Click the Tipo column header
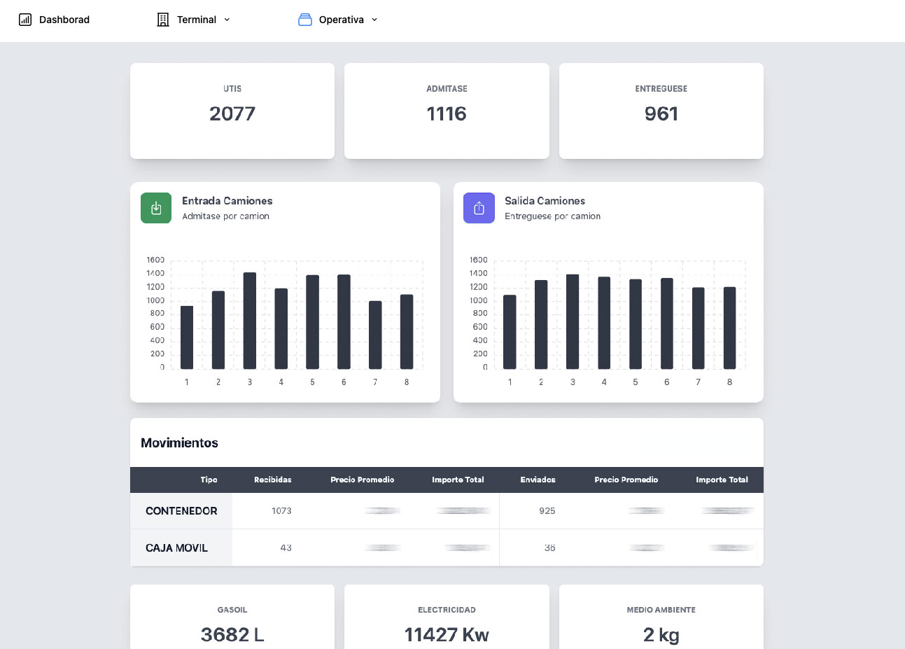 click(209, 480)
